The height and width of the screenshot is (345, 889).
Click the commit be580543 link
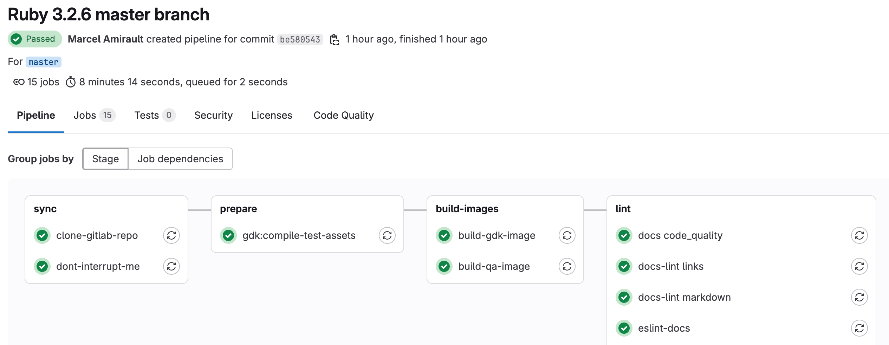[300, 39]
